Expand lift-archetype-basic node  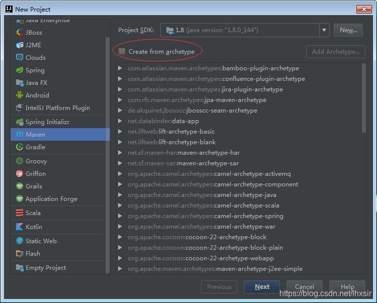click(x=120, y=132)
